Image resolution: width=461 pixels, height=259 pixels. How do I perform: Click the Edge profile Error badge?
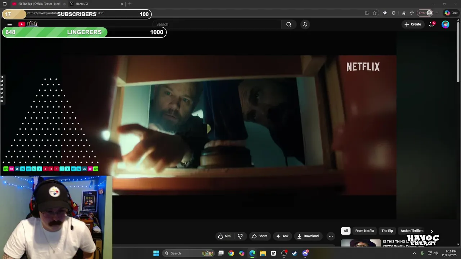[425, 13]
